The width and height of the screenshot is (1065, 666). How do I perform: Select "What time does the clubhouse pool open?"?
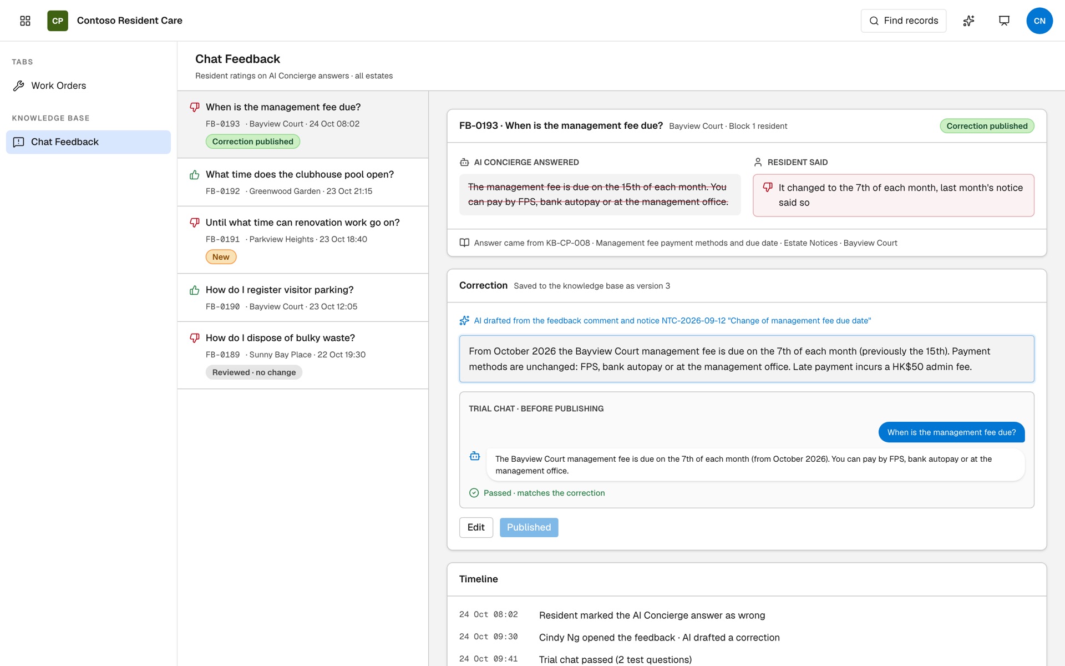tap(303, 183)
